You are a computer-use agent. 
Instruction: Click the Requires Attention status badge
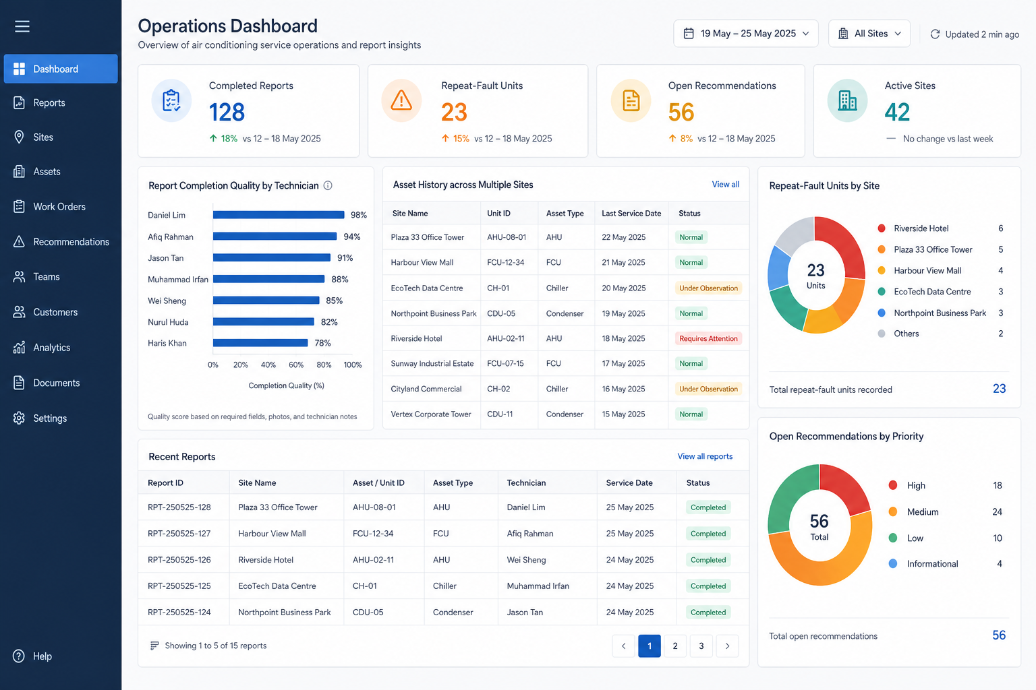tap(708, 338)
